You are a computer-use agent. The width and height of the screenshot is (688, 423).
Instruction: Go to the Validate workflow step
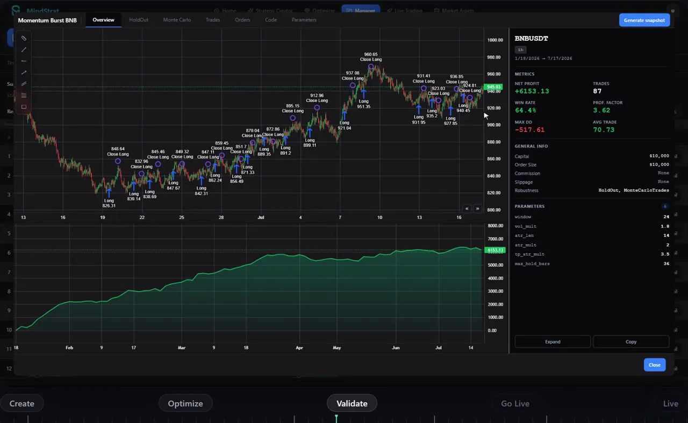point(352,403)
